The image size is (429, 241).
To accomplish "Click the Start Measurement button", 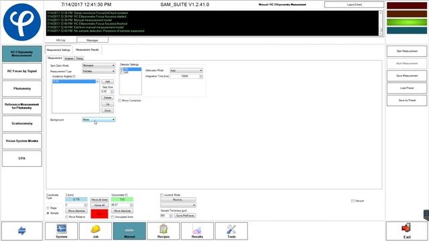I will click(x=407, y=51).
